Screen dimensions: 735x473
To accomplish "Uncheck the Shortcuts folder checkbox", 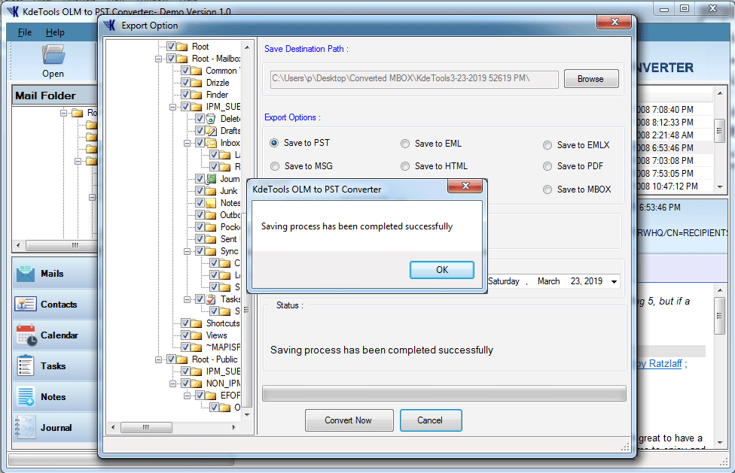I will 185,323.
